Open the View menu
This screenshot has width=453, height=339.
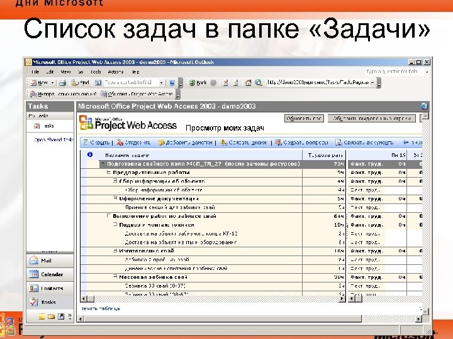[x=65, y=72]
